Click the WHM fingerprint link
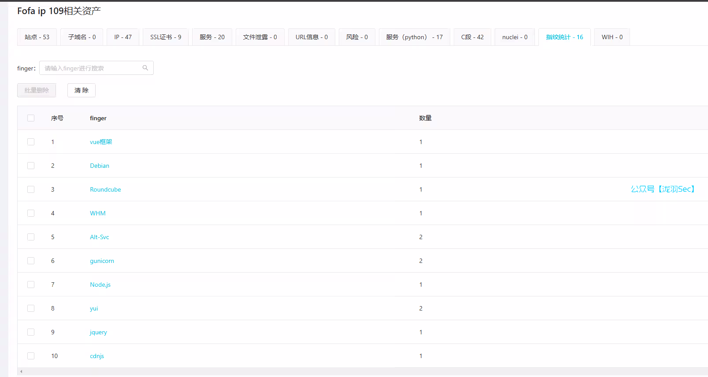 (x=98, y=213)
